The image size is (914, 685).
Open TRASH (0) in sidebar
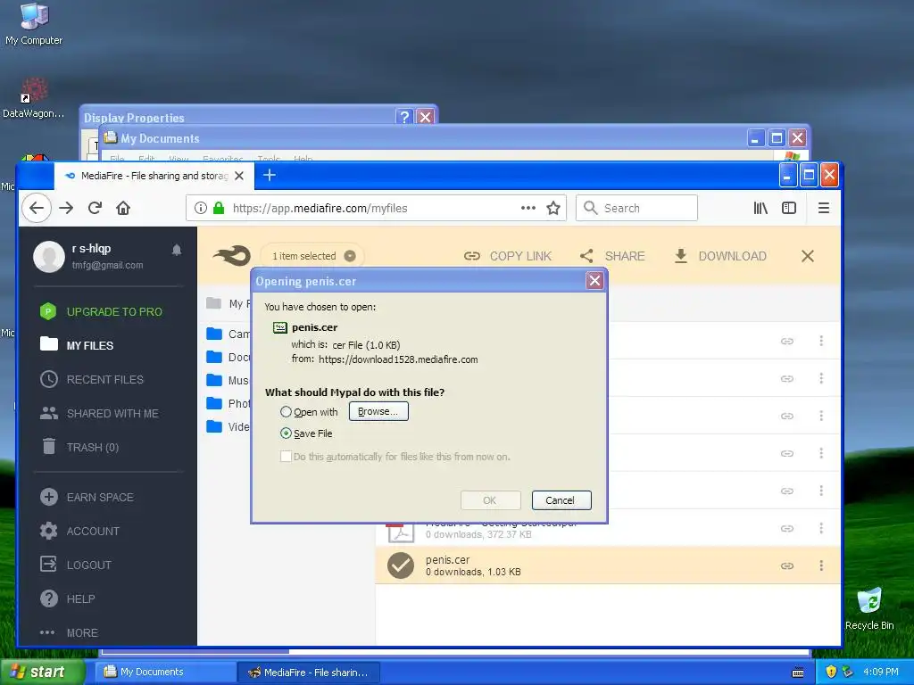tap(79, 448)
